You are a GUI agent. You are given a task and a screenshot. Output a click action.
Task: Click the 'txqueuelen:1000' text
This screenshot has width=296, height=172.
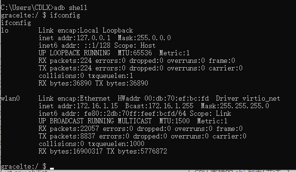pos(116,144)
